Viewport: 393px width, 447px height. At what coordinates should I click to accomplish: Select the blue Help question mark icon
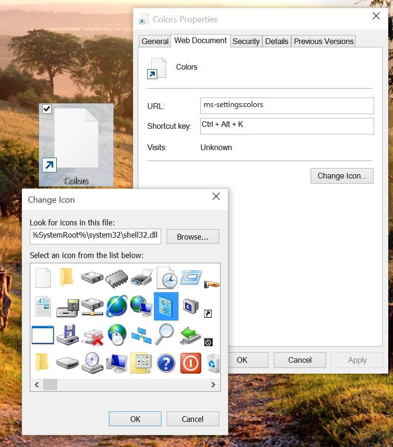[165, 363]
